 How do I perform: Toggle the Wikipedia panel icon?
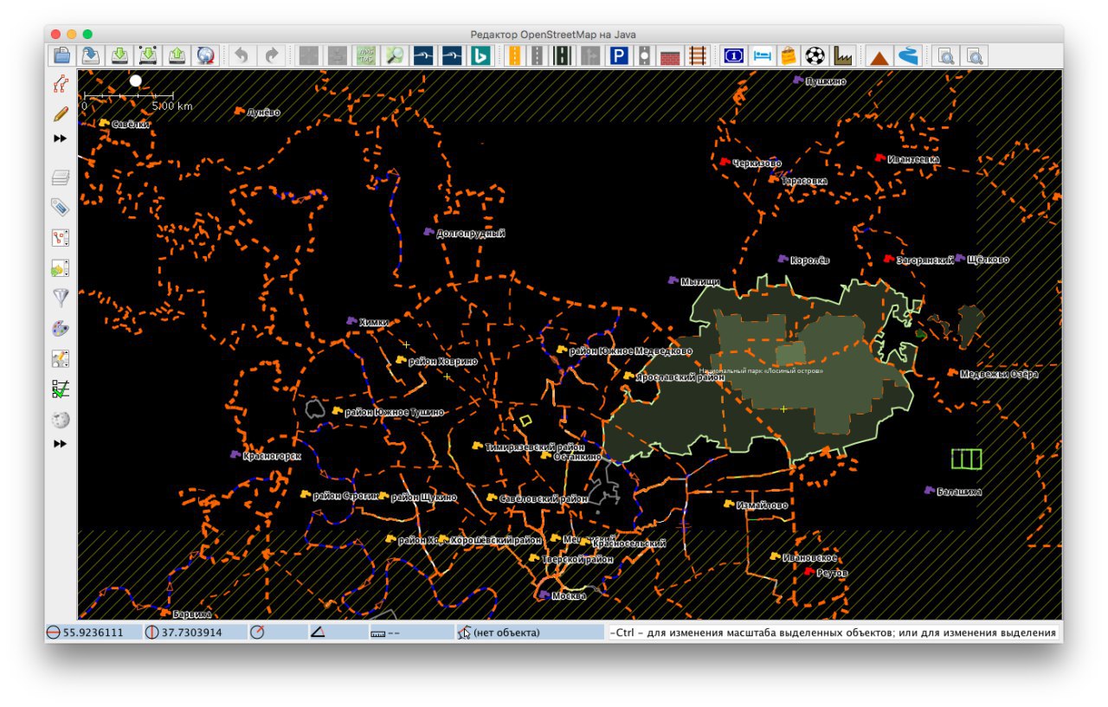(x=61, y=420)
